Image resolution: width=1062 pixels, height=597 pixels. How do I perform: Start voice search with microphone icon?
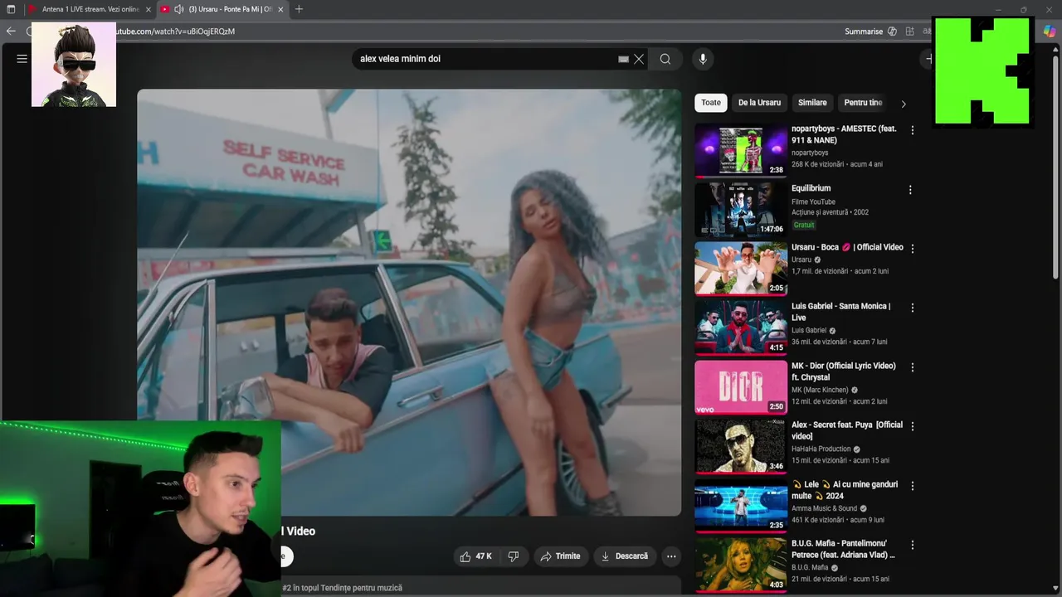click(703, 59)
